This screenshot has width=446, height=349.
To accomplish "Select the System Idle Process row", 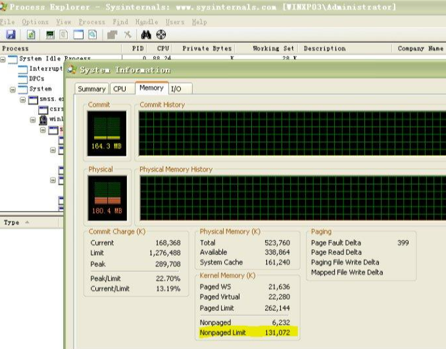I will [55, 58].
